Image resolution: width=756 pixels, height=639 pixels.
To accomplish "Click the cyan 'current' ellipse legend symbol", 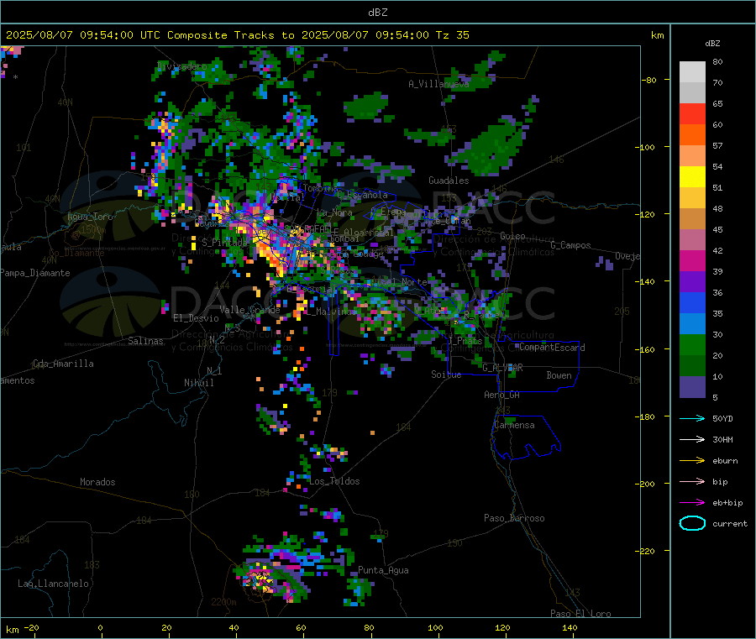I will click(692, 523).
